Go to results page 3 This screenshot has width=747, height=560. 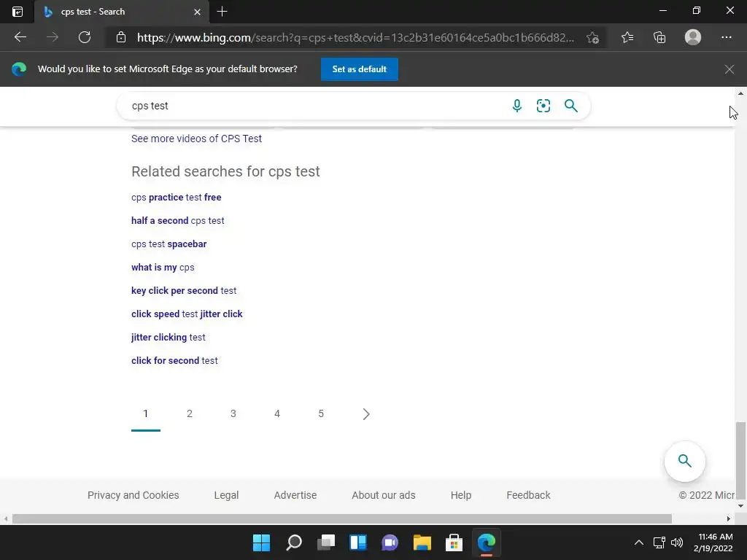233,414
